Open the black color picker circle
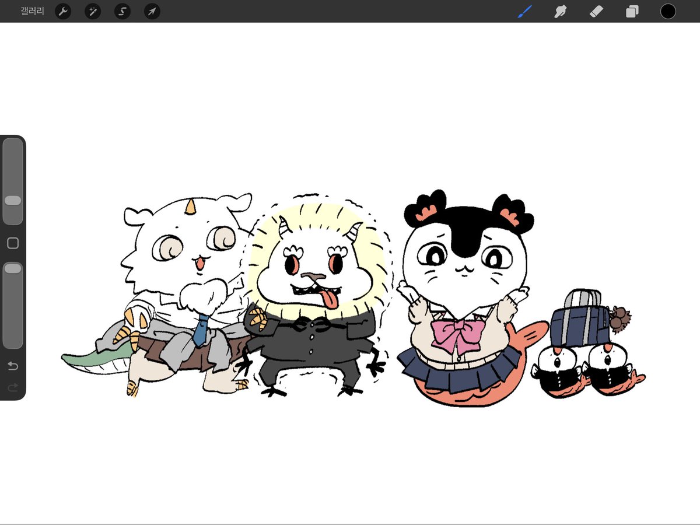 pyautogui.click(x=668, y=11)
